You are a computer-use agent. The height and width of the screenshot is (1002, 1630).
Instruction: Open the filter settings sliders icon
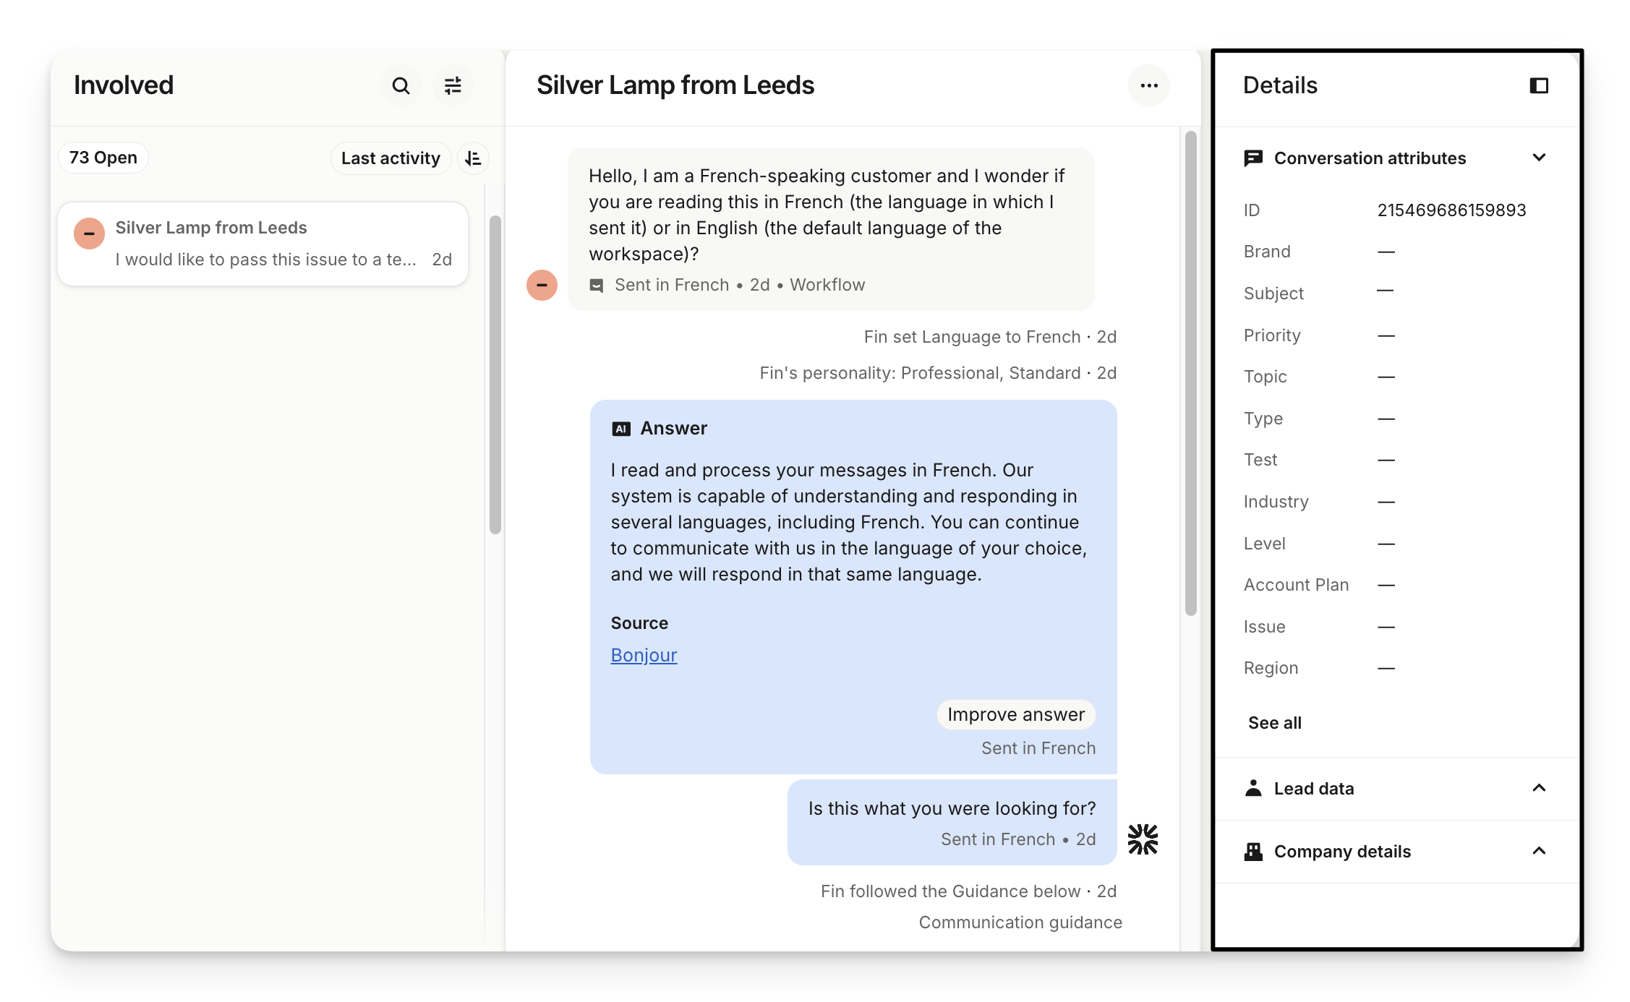point(453,86)
